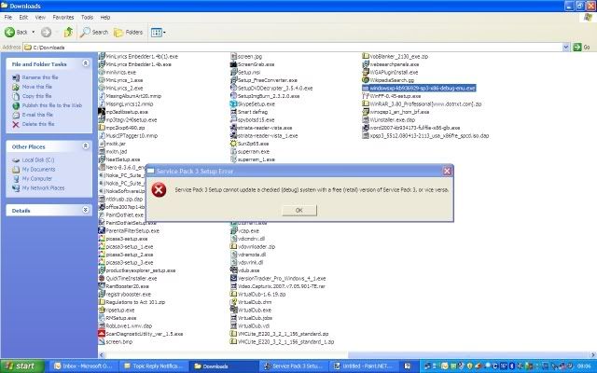Click the Windows start button
This screenshot has height=373, width=597.
21,366
